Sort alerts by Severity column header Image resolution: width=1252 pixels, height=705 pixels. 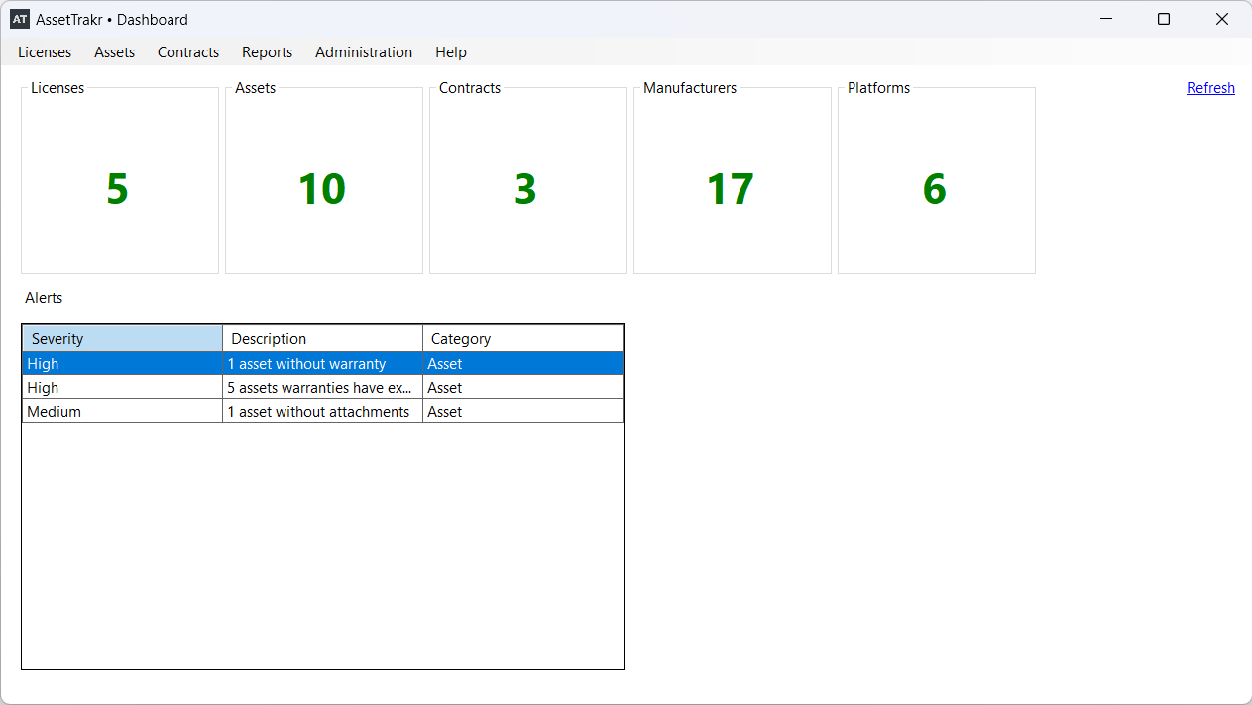(x=122, y=339)
